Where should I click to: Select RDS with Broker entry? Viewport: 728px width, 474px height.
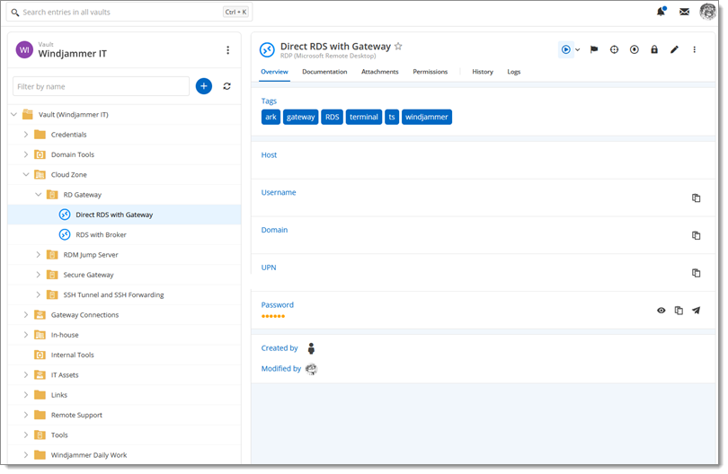tap(101, 235)
